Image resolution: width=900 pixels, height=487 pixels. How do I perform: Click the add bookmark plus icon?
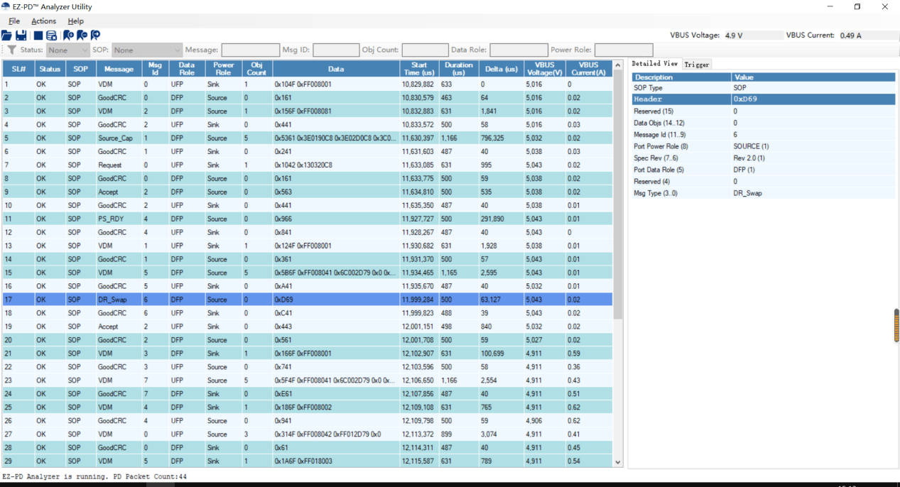coord(68,35)
